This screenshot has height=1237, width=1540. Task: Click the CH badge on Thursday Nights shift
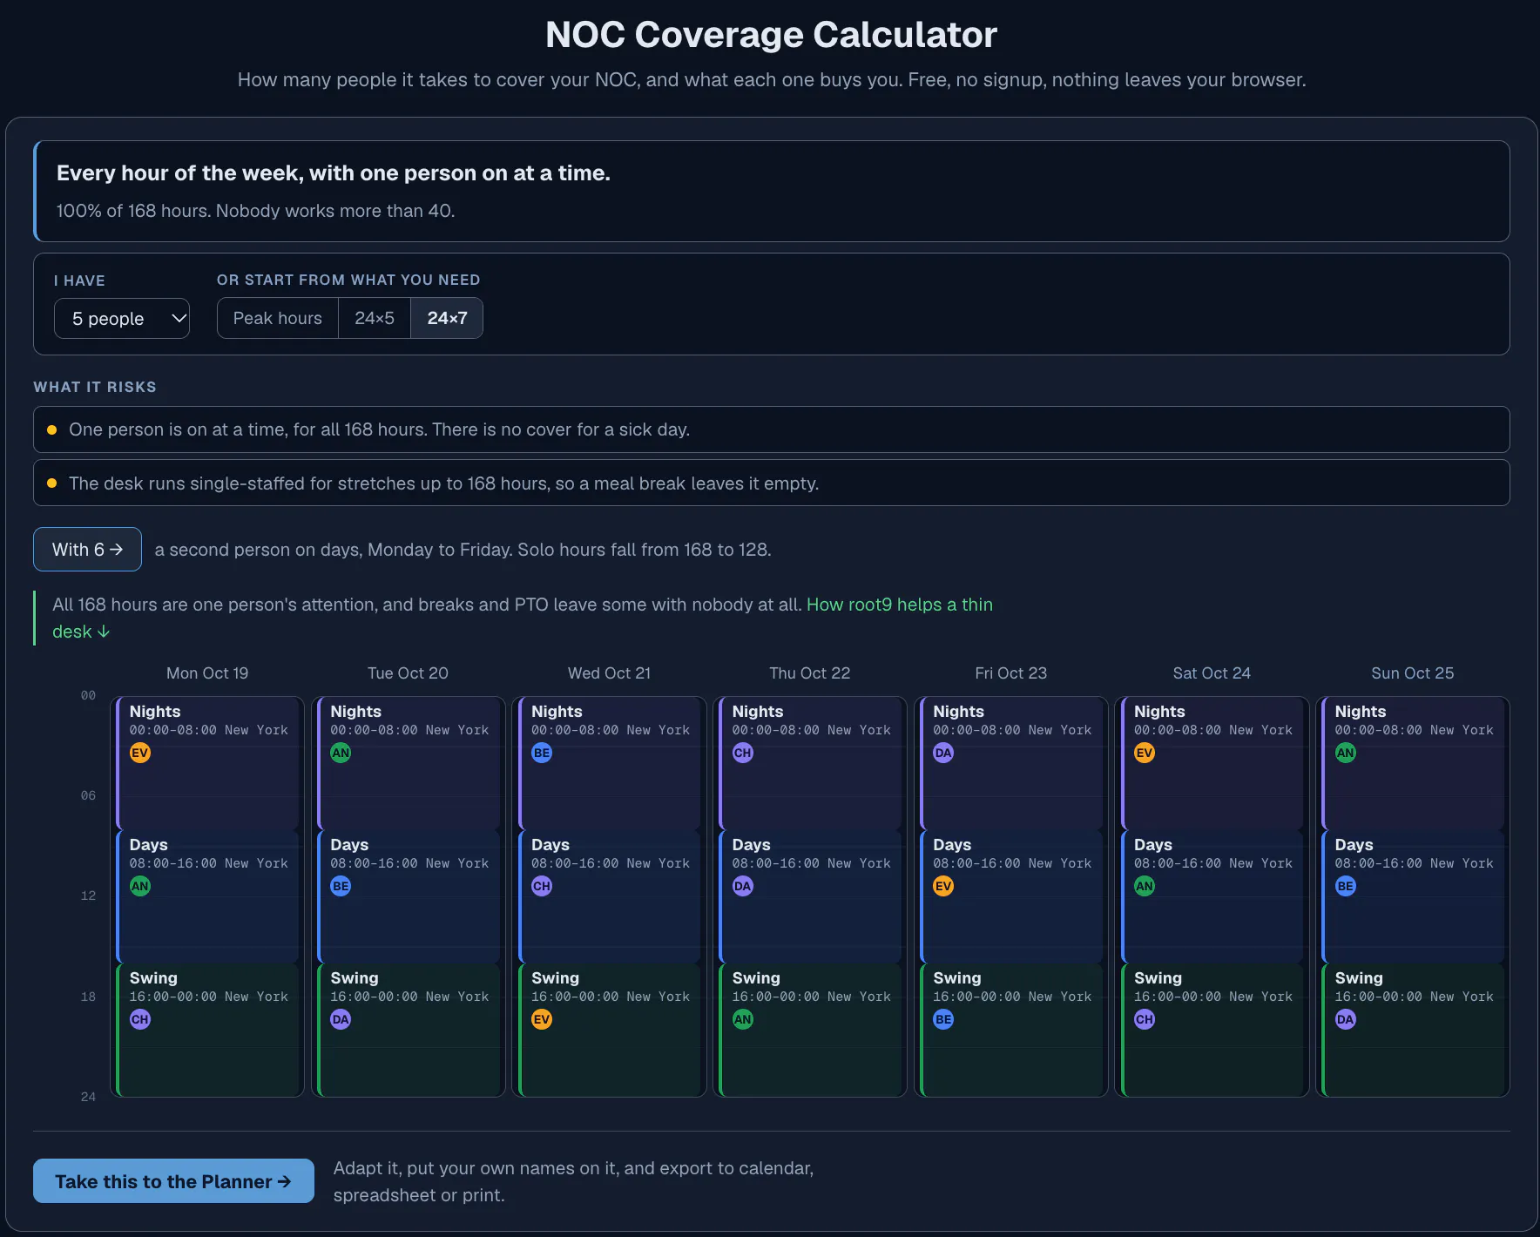pos(743,753)
